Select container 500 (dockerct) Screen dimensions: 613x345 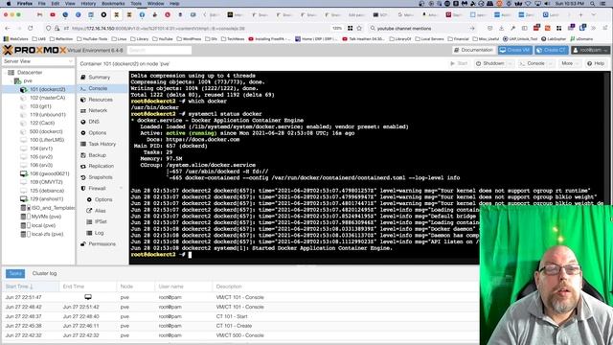pos(46,131)
